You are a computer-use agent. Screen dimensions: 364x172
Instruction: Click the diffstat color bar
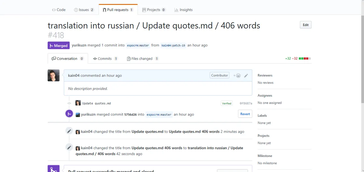point(305,59)
